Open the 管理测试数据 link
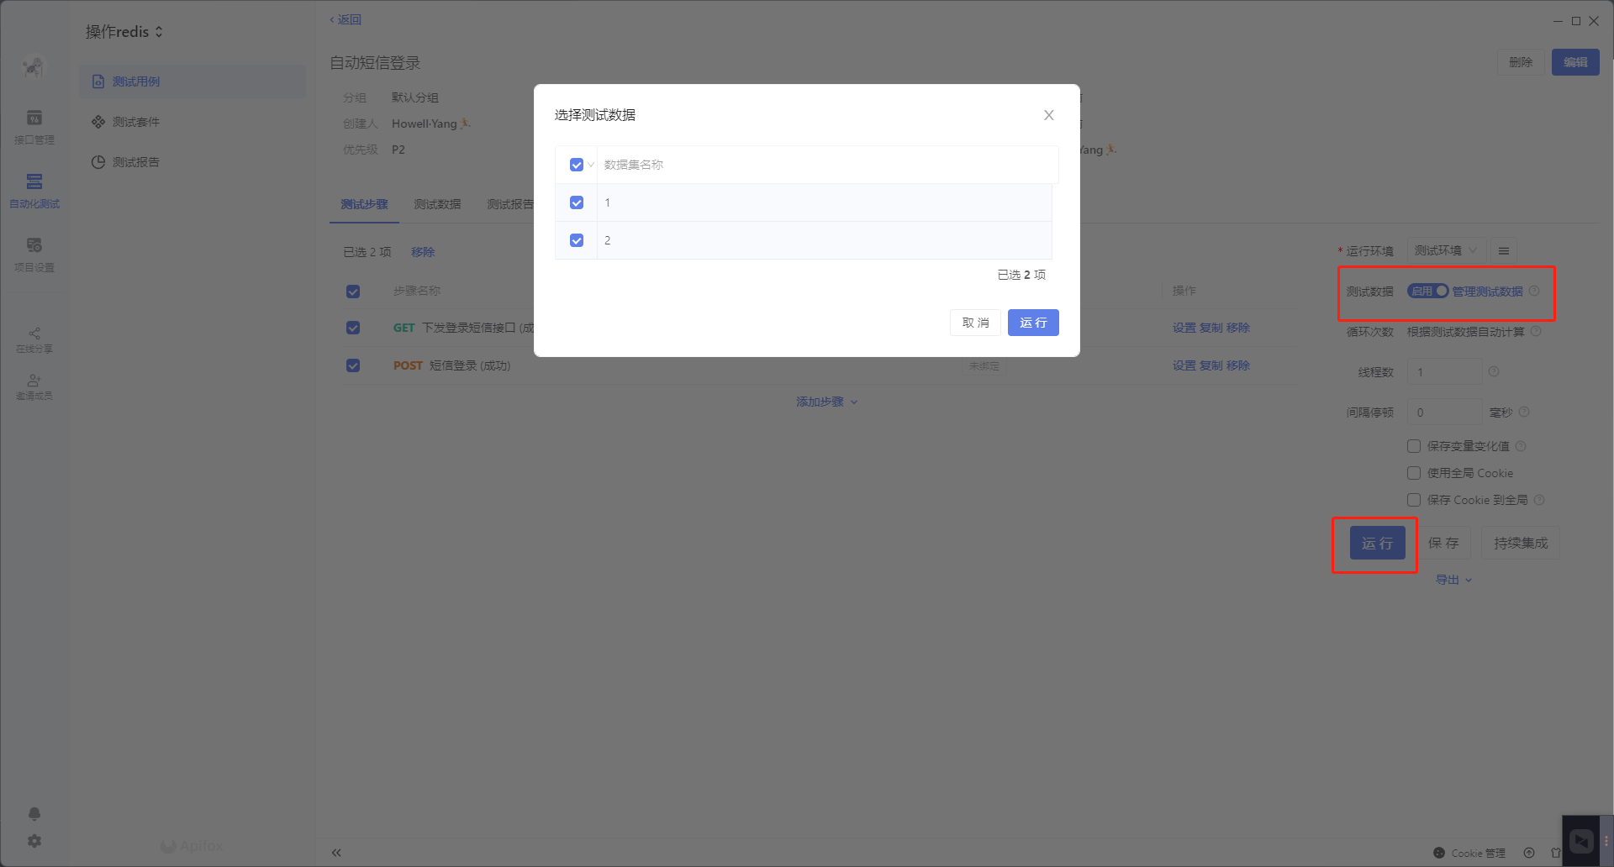Screen dimensions: 1614x867 pyautogui.click(x=1486, y=291)
